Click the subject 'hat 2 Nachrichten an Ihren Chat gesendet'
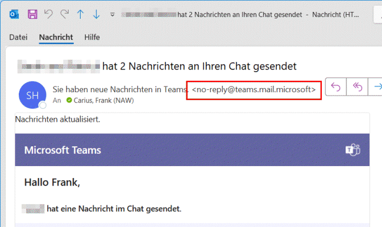The height and width of the screenshot is (227, 382). click(x=200, y=67)
